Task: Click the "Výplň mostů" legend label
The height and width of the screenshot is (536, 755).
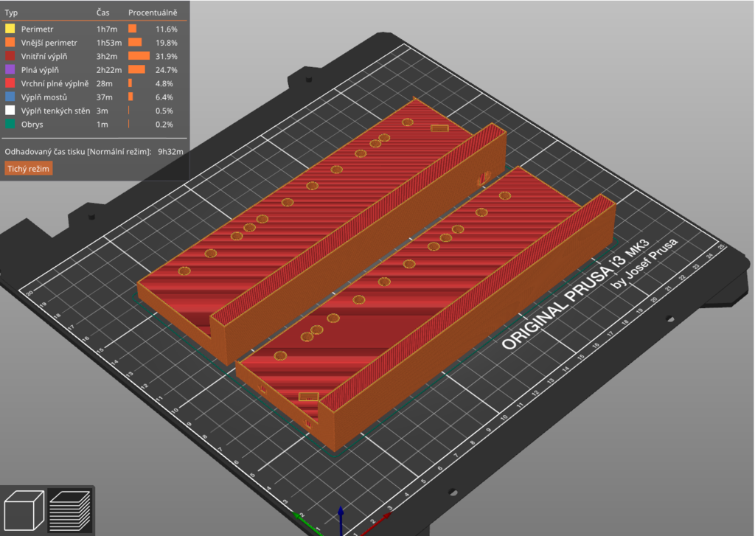Action: click(44, 97)
